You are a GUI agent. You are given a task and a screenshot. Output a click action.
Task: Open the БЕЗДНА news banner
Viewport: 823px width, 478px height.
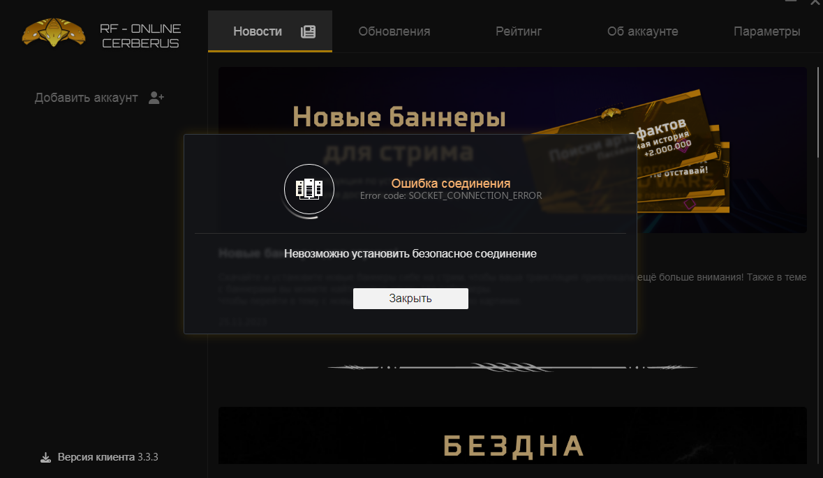pos(512,435)
